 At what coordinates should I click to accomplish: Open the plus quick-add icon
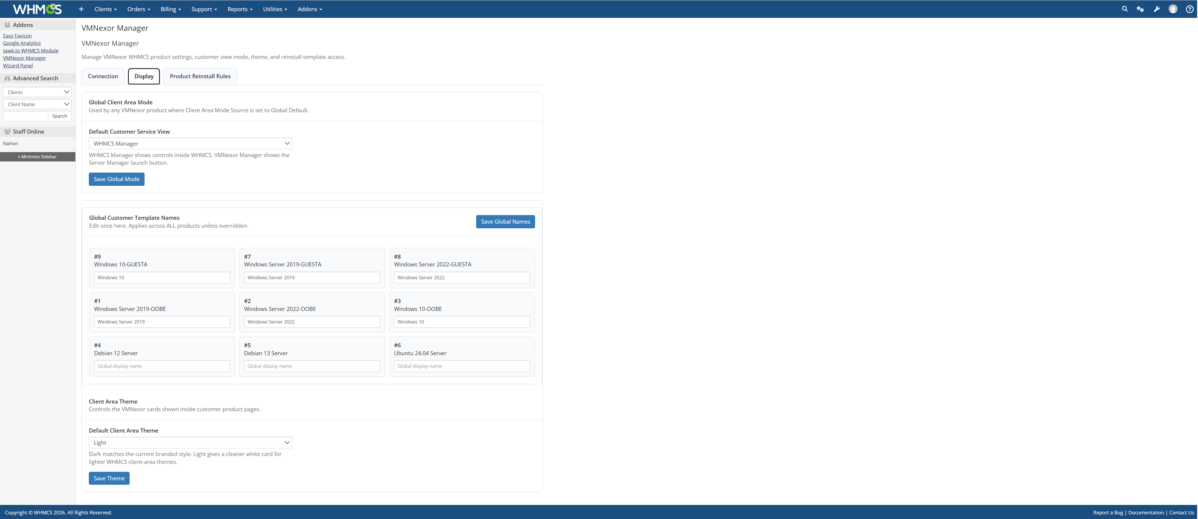81,9
